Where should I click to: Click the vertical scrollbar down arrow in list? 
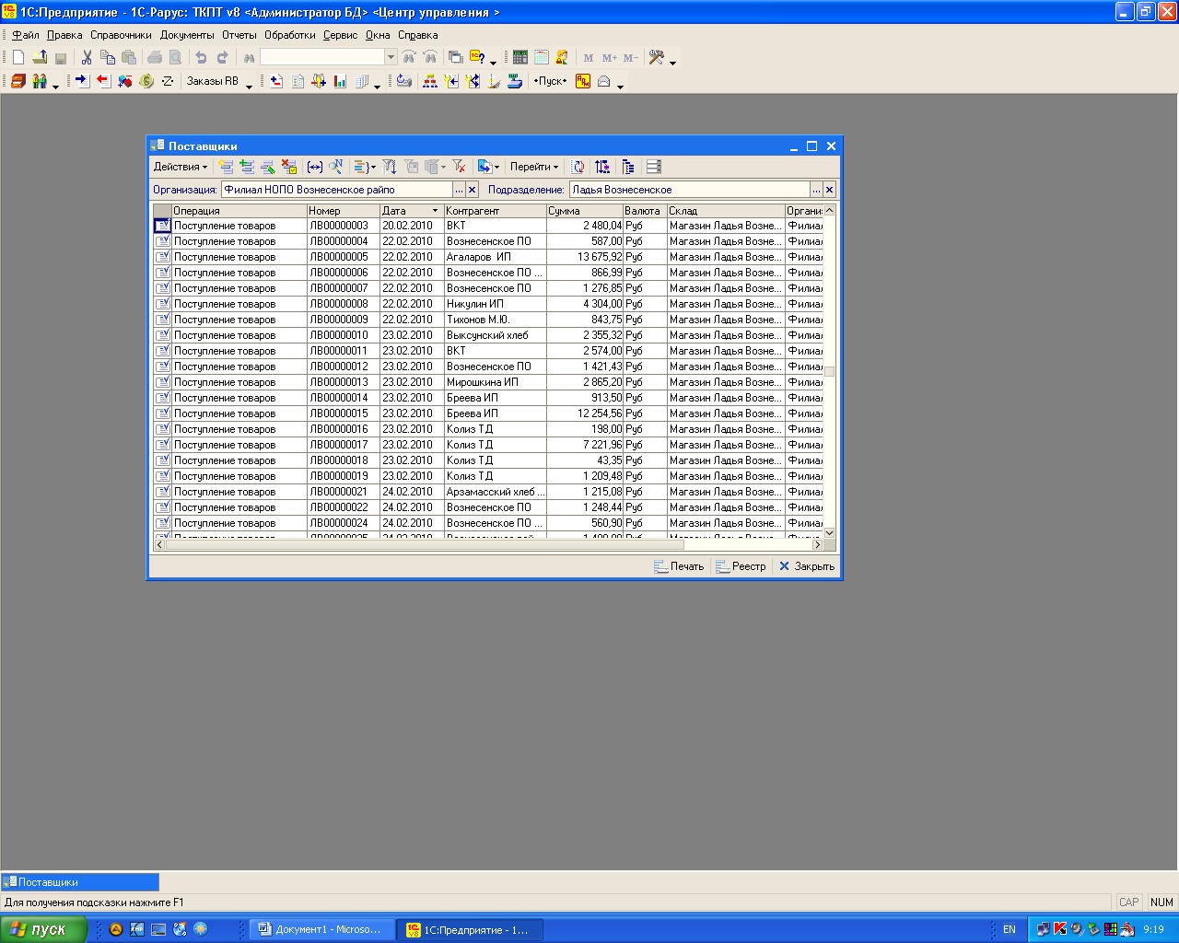[829, 533]
